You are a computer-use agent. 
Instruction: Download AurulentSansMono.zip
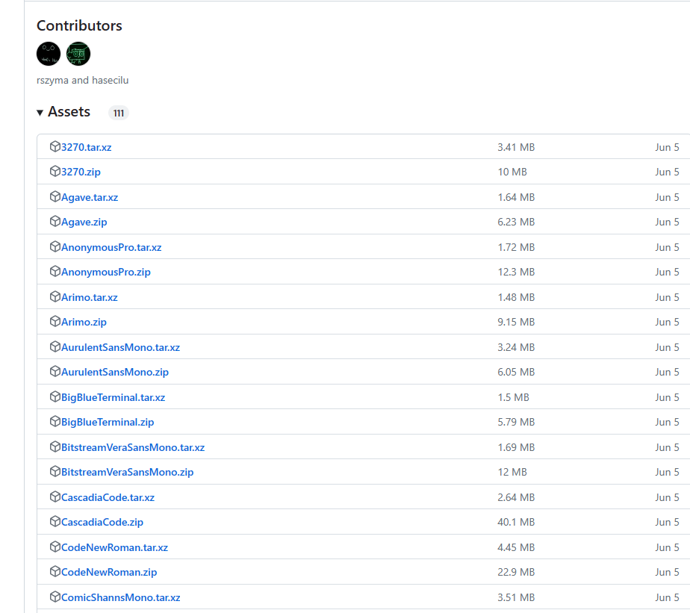point(115,373)
